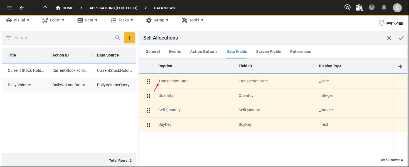This screenshot has height=167, width=409.
Task: Open the Quantity caption
Action: (166, 95)
